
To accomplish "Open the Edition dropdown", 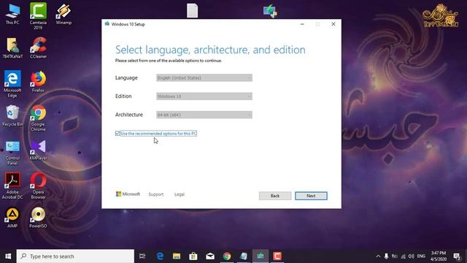I will pos(204,96).
